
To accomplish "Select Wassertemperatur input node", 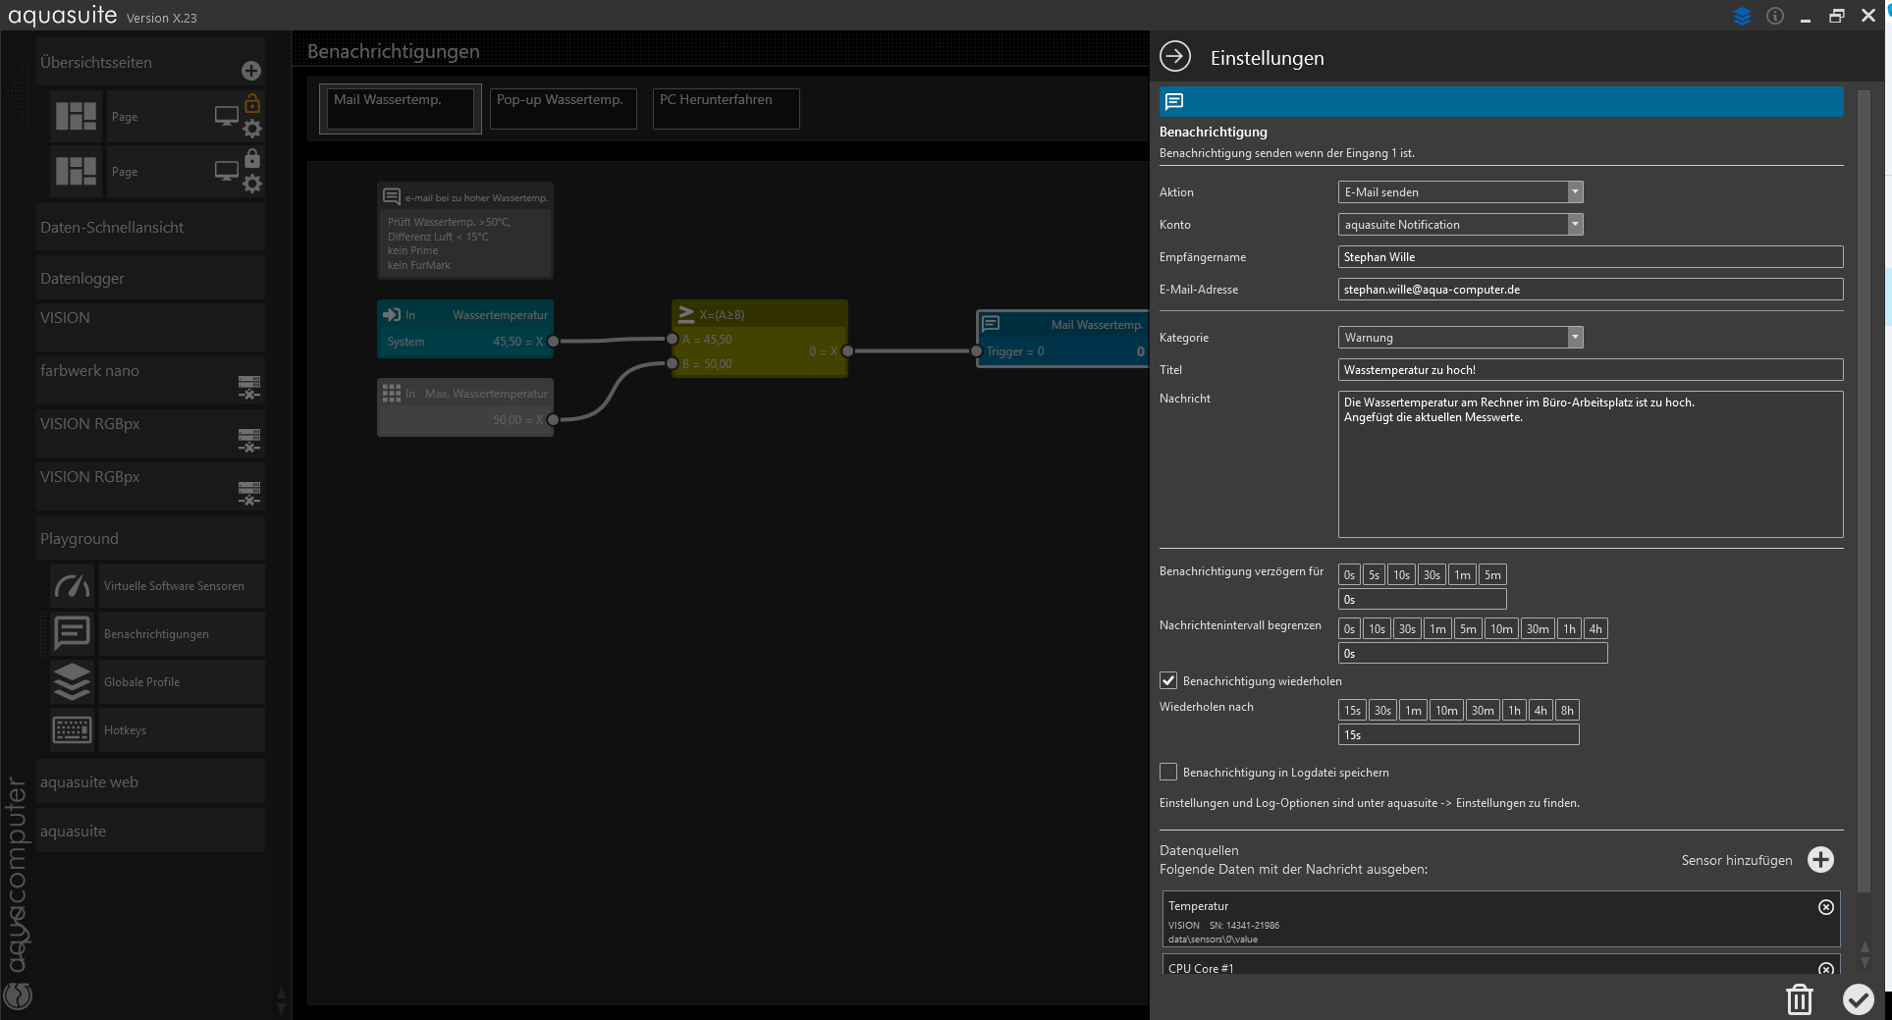I will 465,328.
